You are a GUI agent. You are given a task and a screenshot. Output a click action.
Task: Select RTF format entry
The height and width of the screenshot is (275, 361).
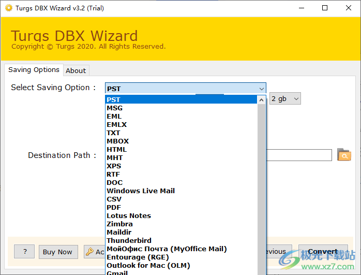tap(181, 174)
